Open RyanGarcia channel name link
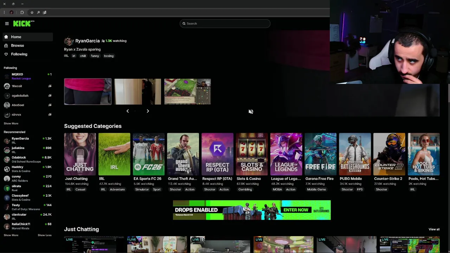Viewport: 450px width, 253px height. pyautogui.click(x=87, y=41)
